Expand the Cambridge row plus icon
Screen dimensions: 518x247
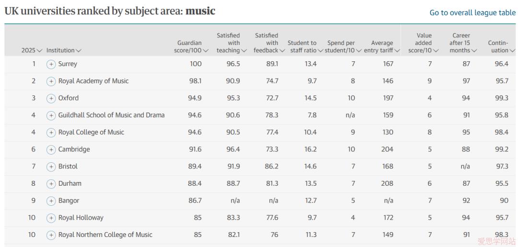(51, 150)
